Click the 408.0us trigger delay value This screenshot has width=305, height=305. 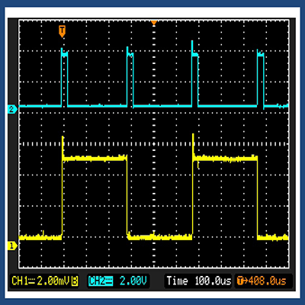pyautogui.click(x=268, y=281)
